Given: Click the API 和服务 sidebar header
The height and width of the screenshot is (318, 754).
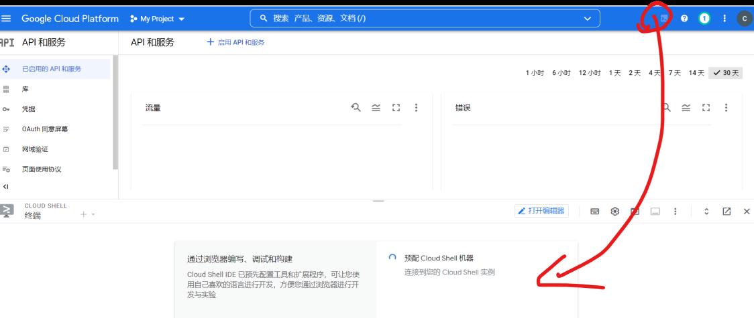Looking at the screenshot, I should pyautogui.click(x=44, y=42).
